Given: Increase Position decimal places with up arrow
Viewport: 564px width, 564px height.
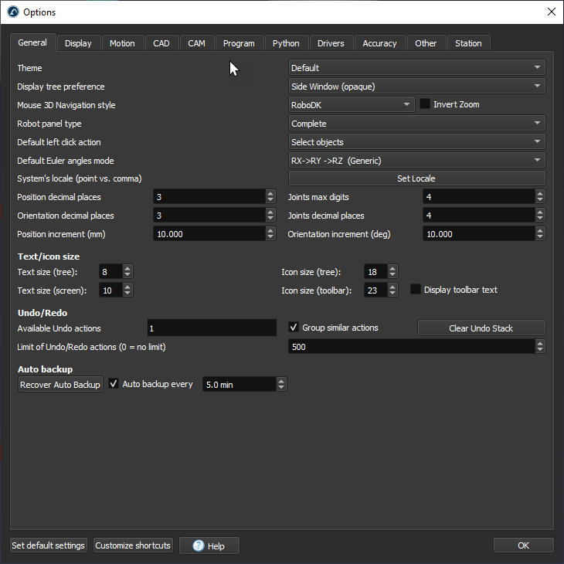Looking at the screenshot, I should click(x=270, y=193).
